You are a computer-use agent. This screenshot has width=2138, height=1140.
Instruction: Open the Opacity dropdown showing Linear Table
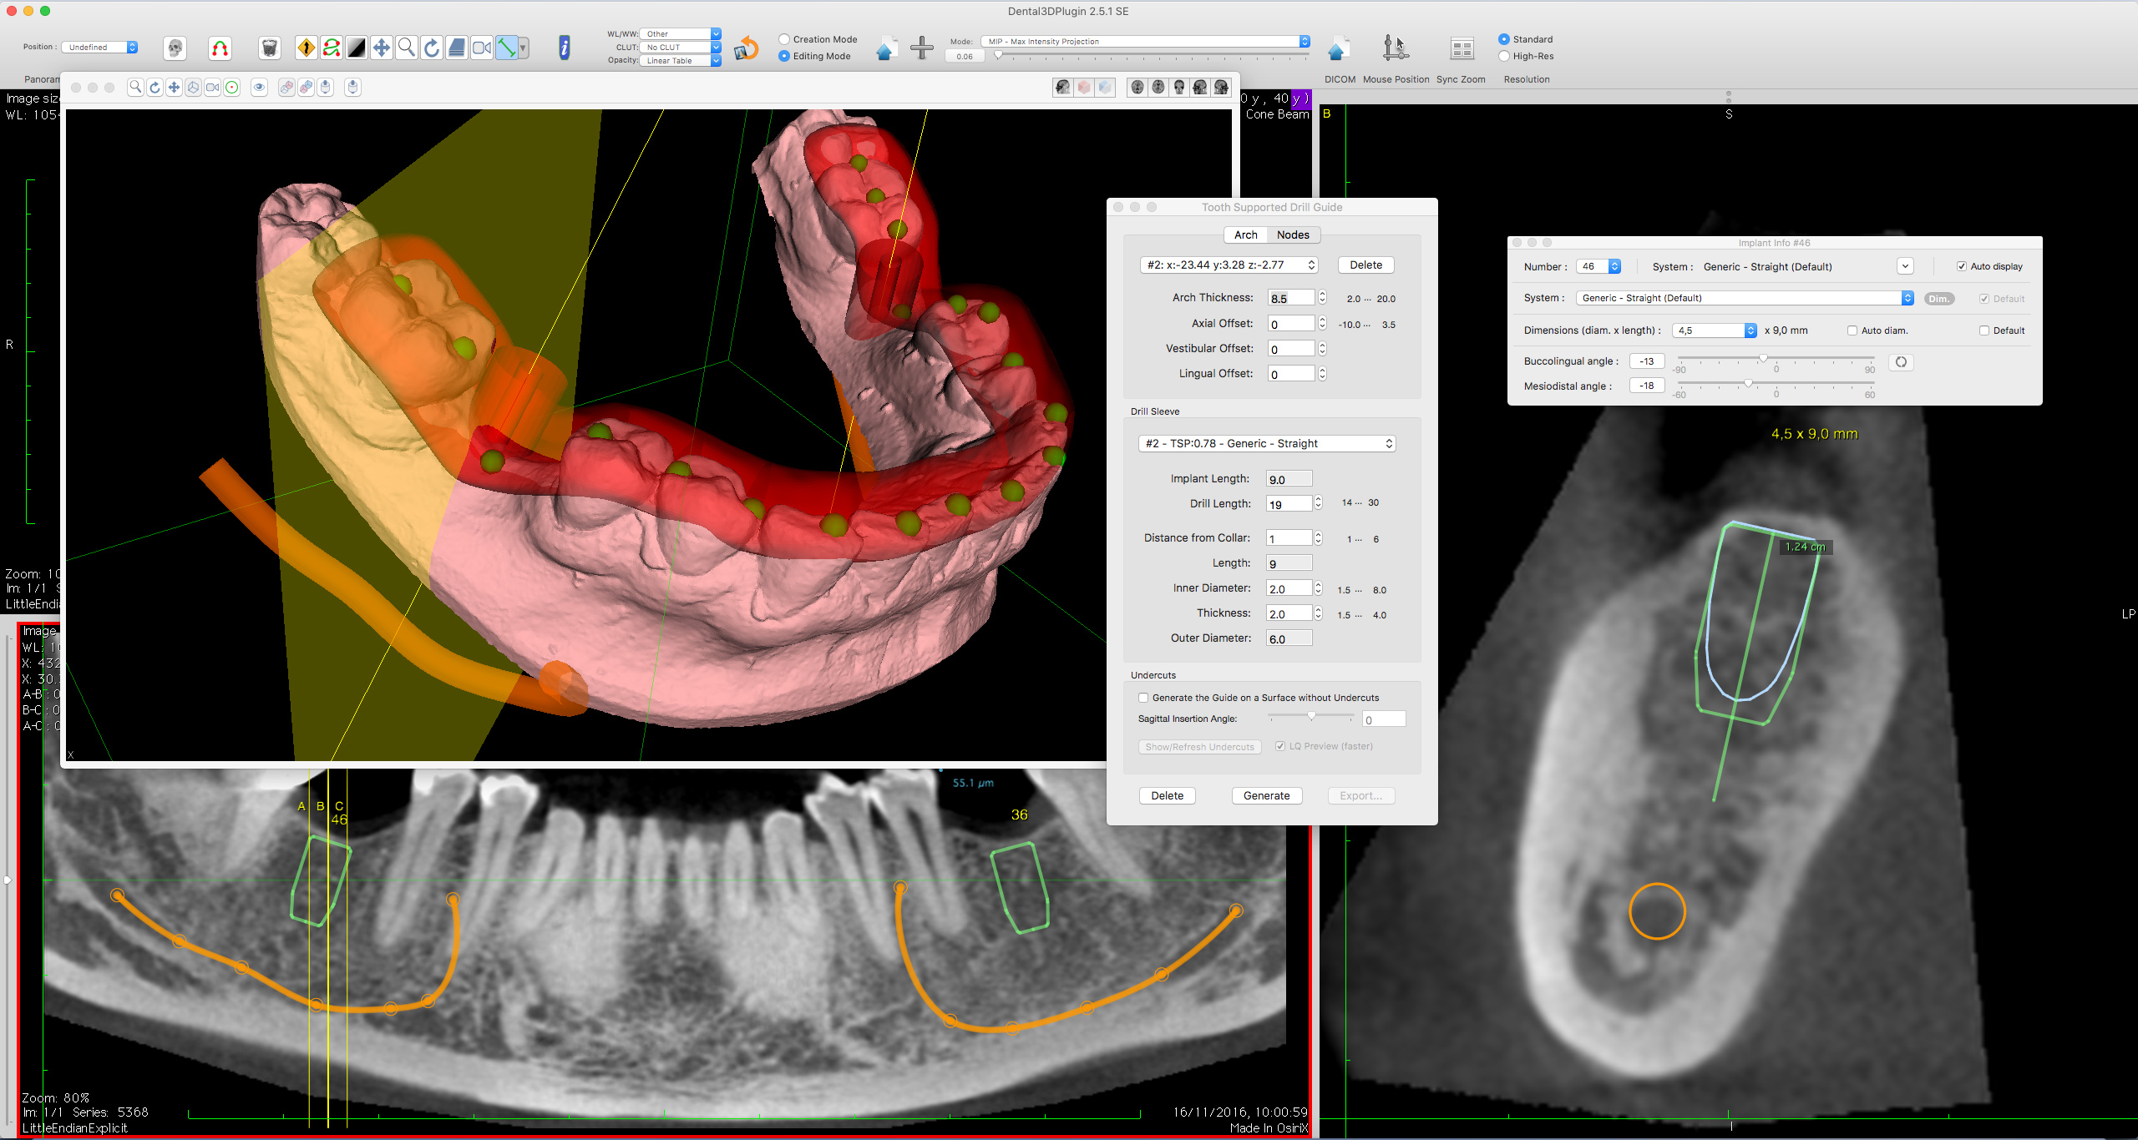click(681, 61)
